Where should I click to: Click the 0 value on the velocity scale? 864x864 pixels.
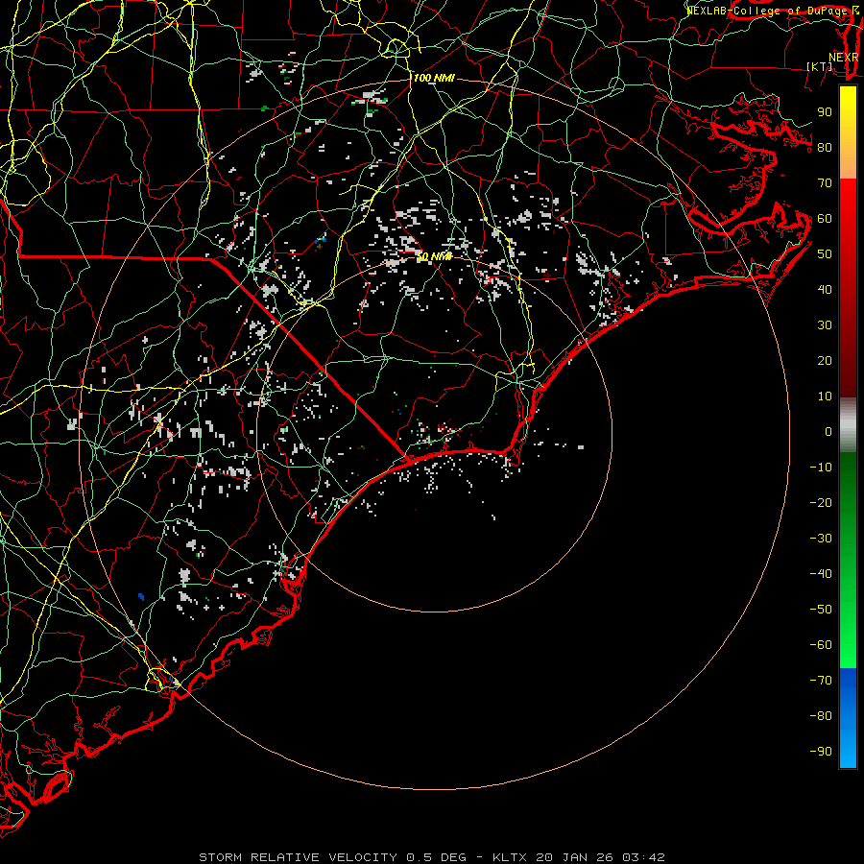point(828,431)
